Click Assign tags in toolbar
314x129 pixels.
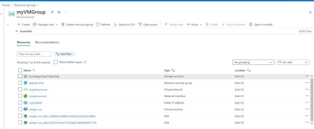coord(174,25)
